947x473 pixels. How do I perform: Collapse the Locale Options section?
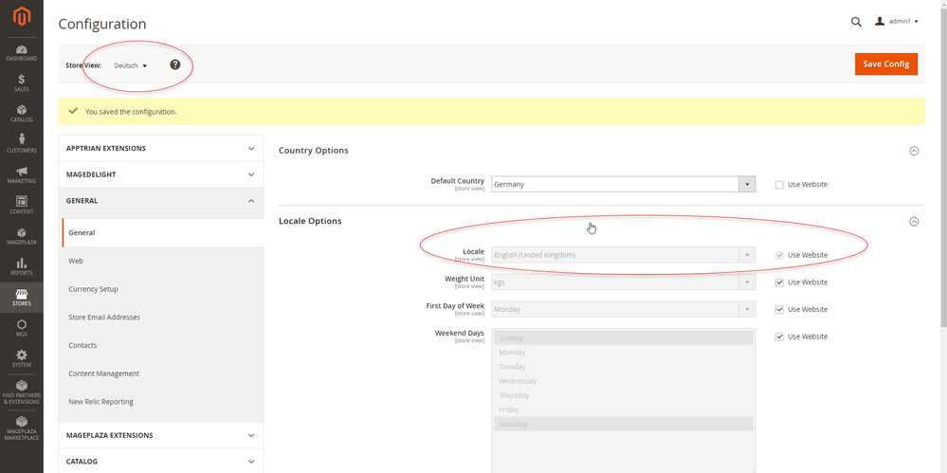pyautogui.click(x=914, y=221)
